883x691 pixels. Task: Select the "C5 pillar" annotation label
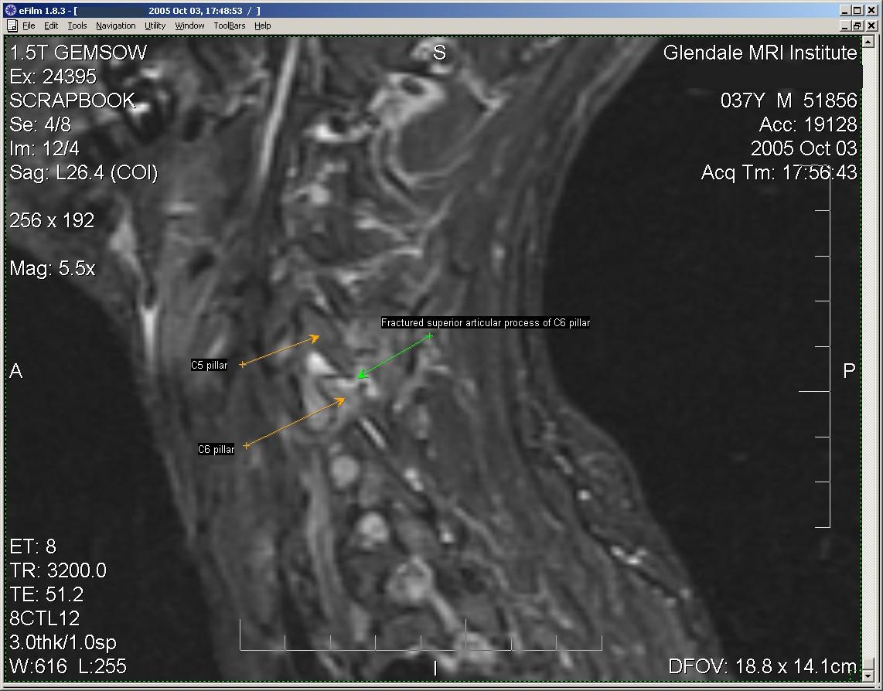(210, 366)
